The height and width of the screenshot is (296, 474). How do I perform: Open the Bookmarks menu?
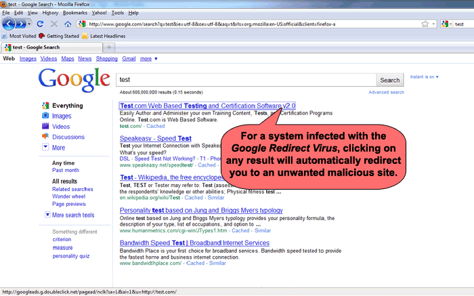(x=74, y=12)
